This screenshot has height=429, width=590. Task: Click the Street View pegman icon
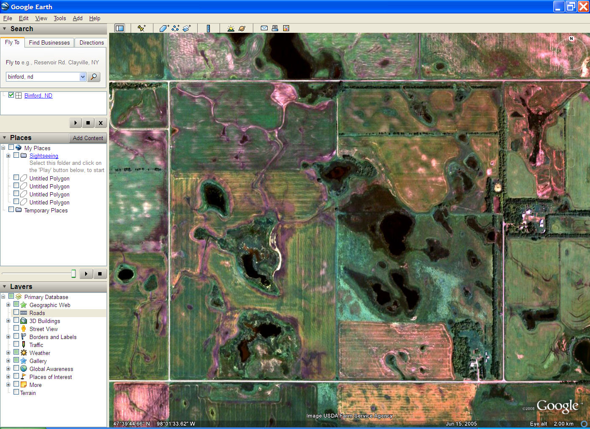24,329
